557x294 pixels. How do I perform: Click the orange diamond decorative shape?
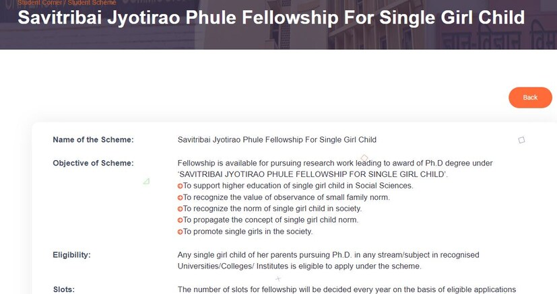[364, 158]
